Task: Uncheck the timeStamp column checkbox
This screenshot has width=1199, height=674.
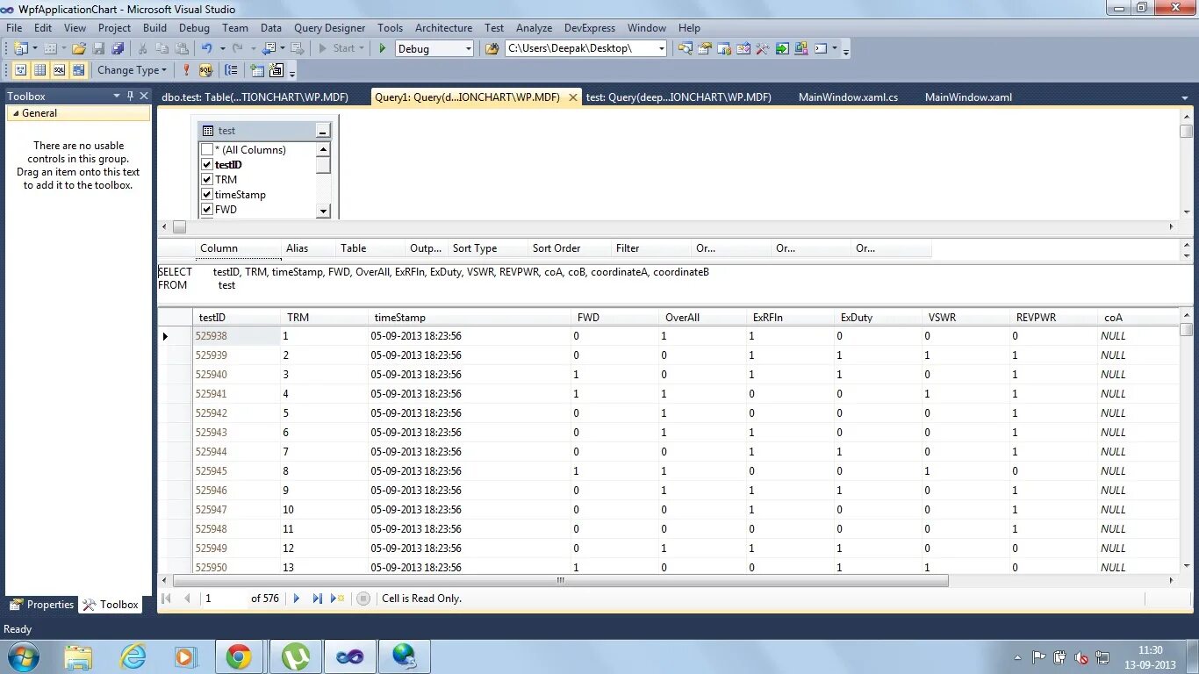Action: click(207, 195)
